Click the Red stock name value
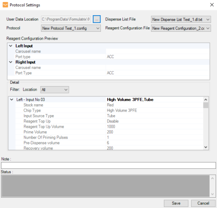The height and width of the screenshot is (208, 217). pyautogui.click(x=110, y=105)
